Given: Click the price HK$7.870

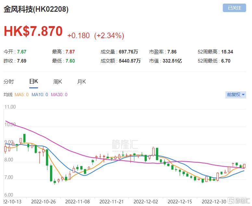Looking at the screenshot, I should pos(33,31).
